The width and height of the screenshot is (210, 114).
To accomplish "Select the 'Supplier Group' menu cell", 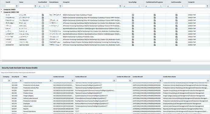I will coord(38,91).
